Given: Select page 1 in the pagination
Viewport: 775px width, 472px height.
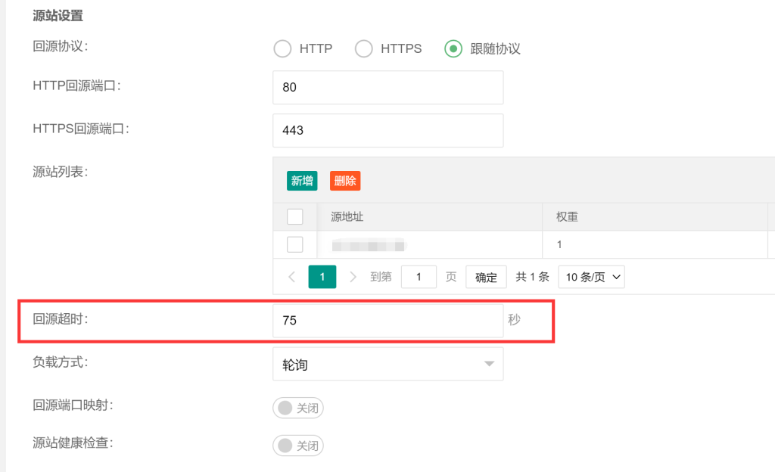Looking at the screenshot, I should coord(322,277).
